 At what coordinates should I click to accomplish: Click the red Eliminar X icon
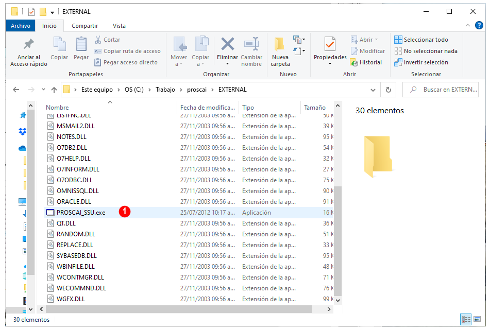(228, 44)
